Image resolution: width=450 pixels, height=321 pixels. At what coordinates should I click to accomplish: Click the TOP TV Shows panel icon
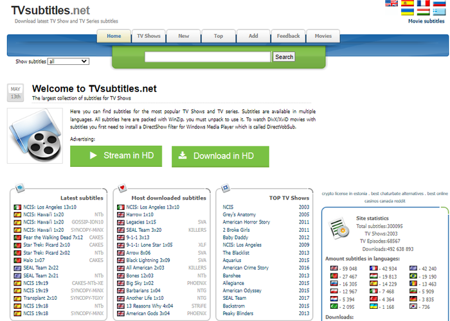225,188
